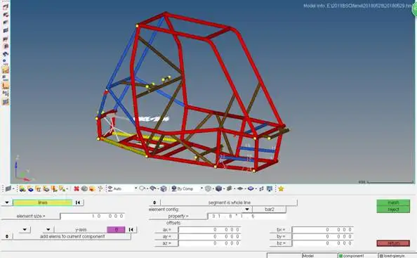Image resolution: width=417 pixels, height=258 pixels.
Task: Click the topmost icon in left vertical toolbar
Action: (x=6, y=7)
